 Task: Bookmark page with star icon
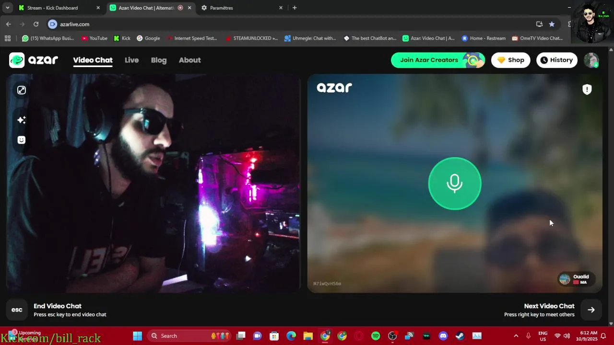[x=552, y=24]
